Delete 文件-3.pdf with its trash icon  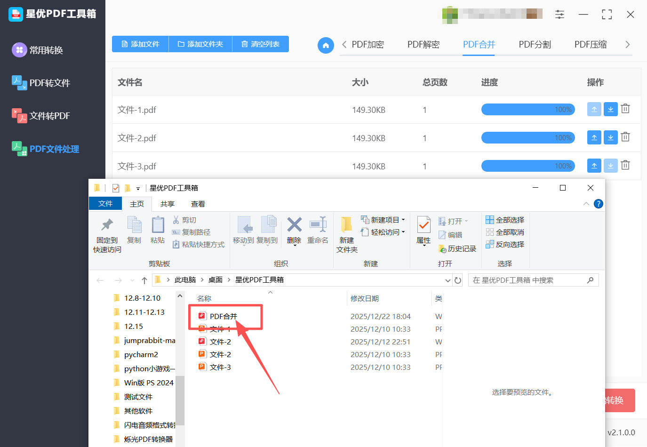click(625, 165)
